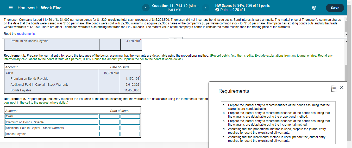Viewport: 352px width, 148px height.
Task: Click the 2,619,302 stock warrants value
Action: pyautogui.click(x=132, y=85)
